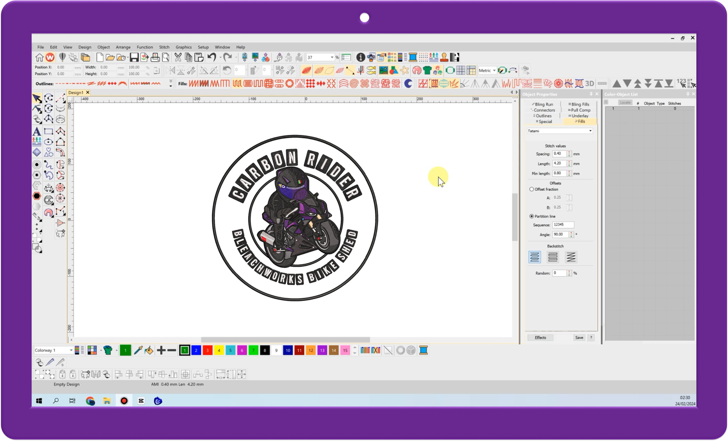Switch to the Fills properties tab

(x=580, y=121)
